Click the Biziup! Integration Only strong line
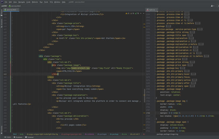 [x=78, y=86]
